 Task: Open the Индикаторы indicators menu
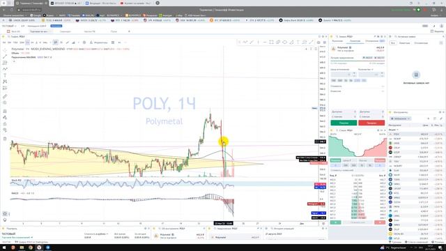point(98,43)
